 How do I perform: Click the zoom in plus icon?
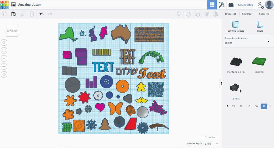click(x=4, y=58)
